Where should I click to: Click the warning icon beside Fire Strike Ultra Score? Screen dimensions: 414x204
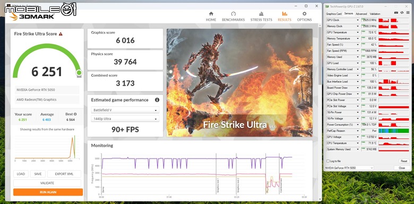pos(61,34)
